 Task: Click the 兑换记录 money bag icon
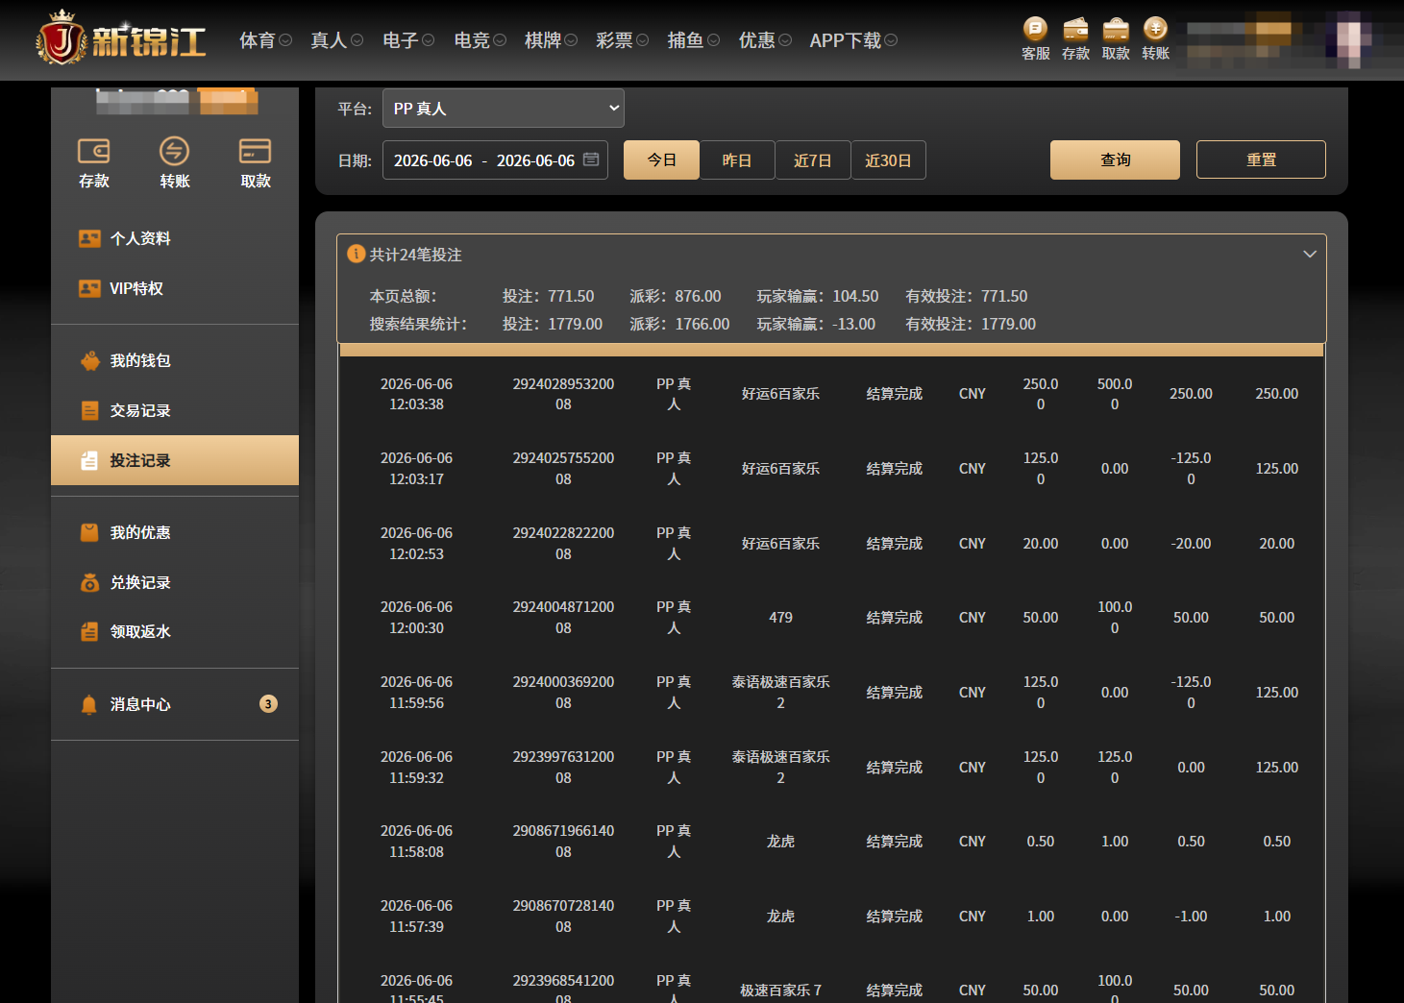89,582
